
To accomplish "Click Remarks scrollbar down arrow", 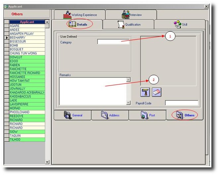I will (129, 103).
